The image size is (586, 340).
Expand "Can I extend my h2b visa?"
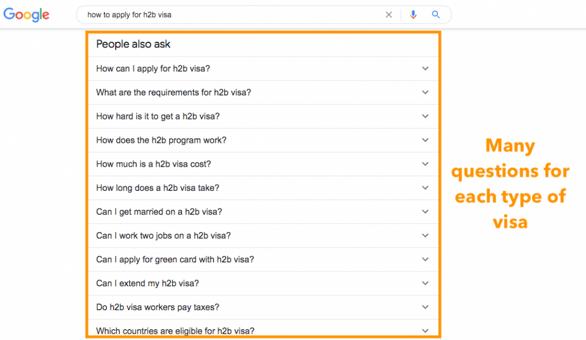263,283
